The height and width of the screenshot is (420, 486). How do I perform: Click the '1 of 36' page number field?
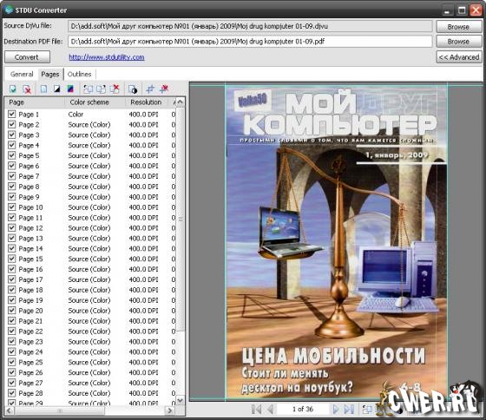coord(303,409)
